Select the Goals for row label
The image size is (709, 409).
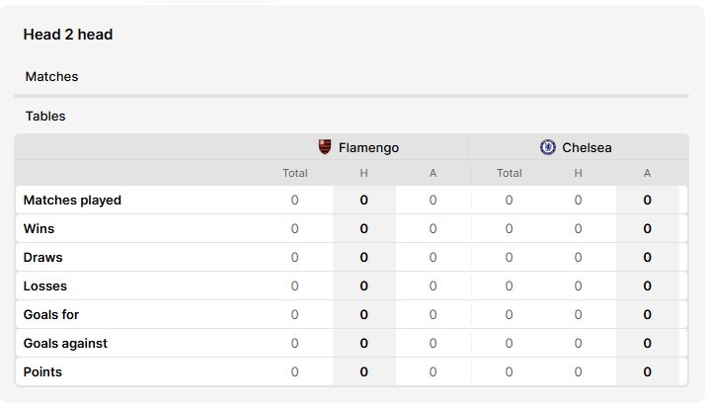(51, 314)
